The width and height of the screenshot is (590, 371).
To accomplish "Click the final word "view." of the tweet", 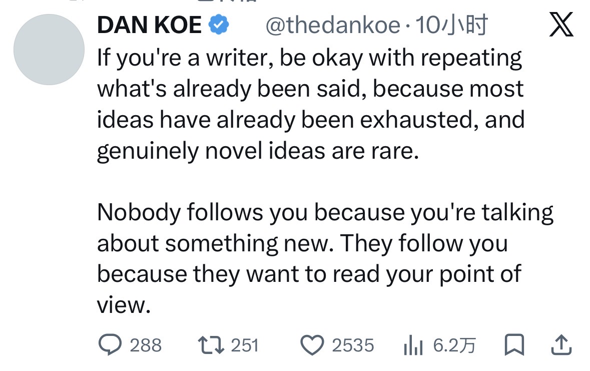I will pos(124,305).
